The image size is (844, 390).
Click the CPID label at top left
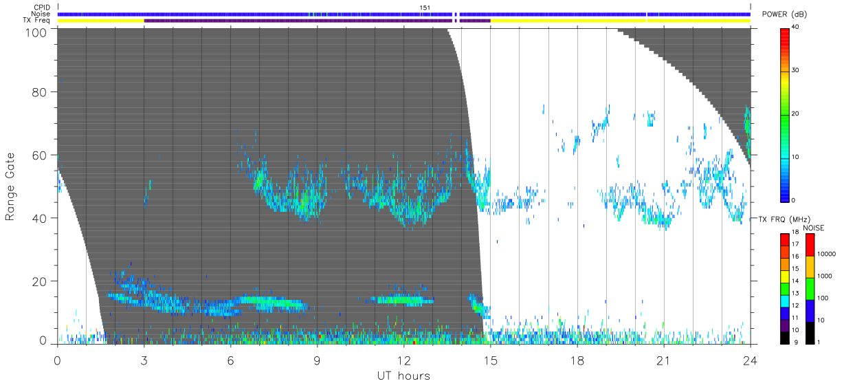(x=42, y=8)
